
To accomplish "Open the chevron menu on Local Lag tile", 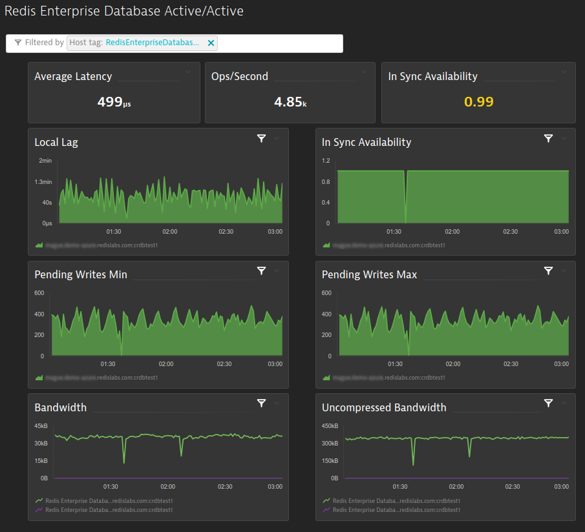I will pos(277,138).
